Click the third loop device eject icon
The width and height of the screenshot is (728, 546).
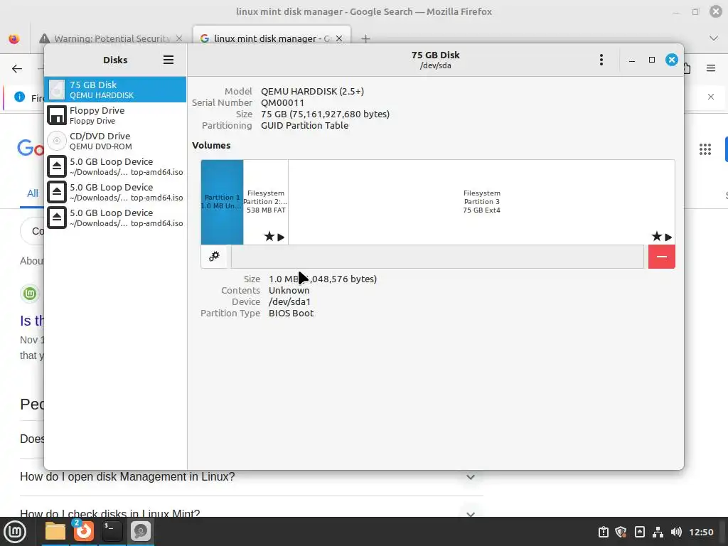click(x=57, y=218)
